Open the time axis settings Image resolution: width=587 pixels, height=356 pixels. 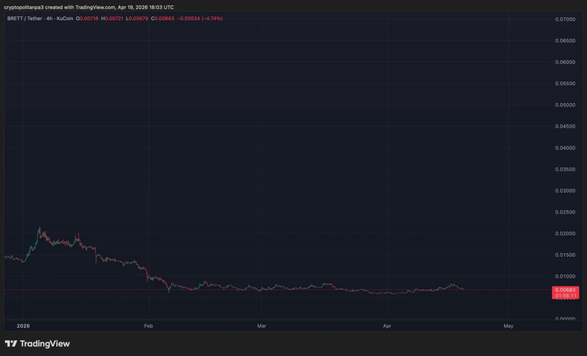pos(293,326)
